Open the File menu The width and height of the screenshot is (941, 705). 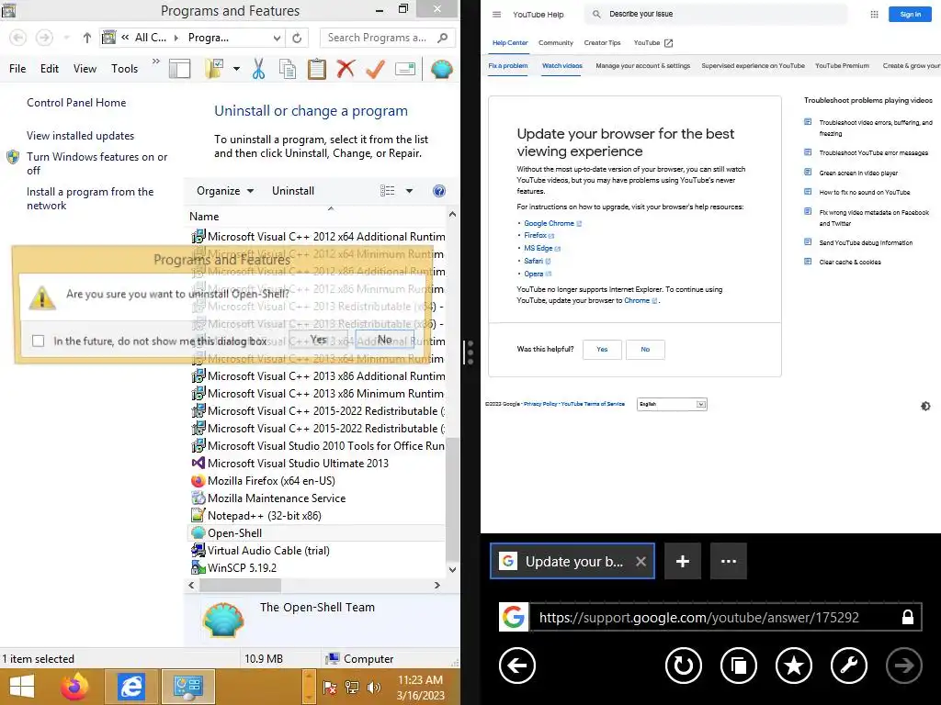(17, 69)
